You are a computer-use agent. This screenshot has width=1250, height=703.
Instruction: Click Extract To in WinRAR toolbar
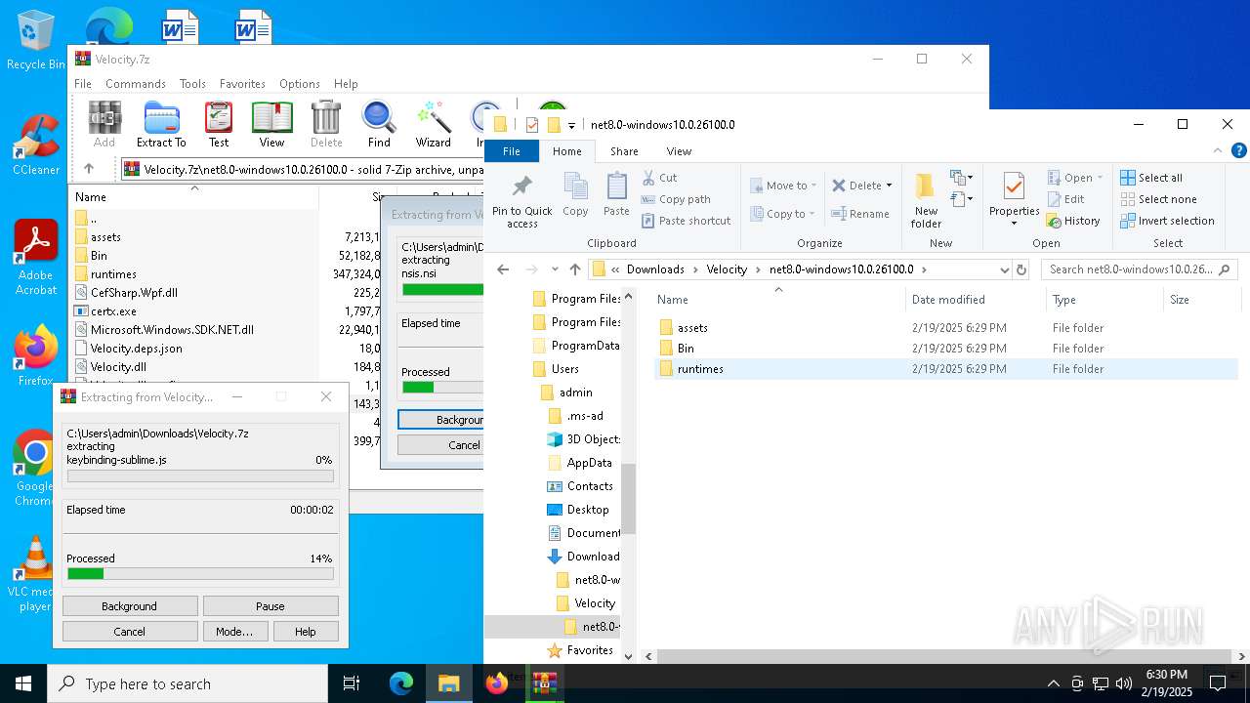coord(161,124)
